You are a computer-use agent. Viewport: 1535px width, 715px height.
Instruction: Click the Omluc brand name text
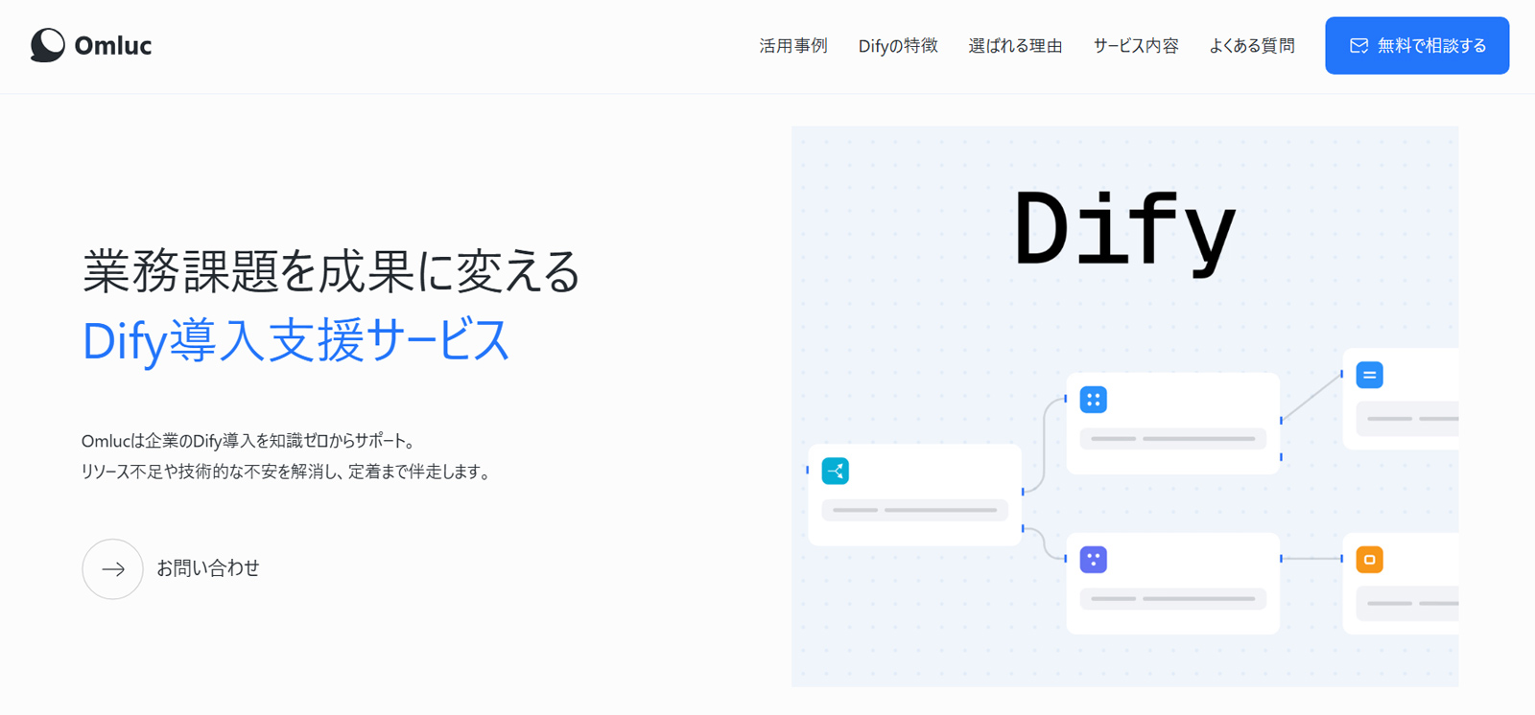click(113, 46)
